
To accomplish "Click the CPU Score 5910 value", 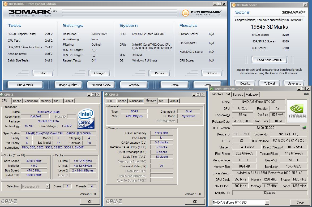I will point(285,48).
